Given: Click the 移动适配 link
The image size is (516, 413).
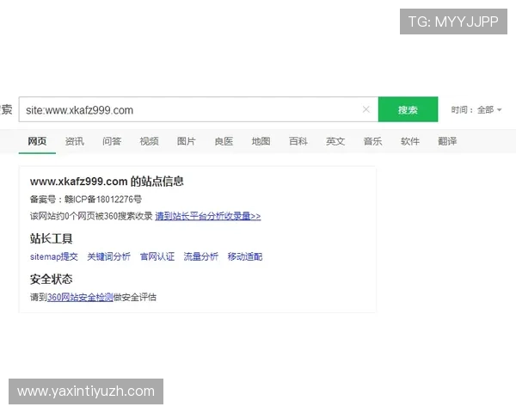Looking at the screenshot, I should click(245, 256).
